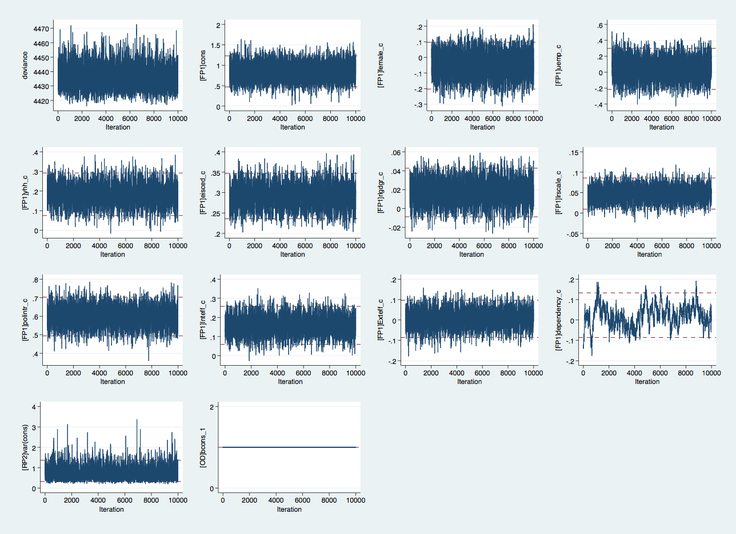Click the [FP1]Inteff_c trace plot
The width and height of the screenshot is (736, 534).
(x=290, y=322)
